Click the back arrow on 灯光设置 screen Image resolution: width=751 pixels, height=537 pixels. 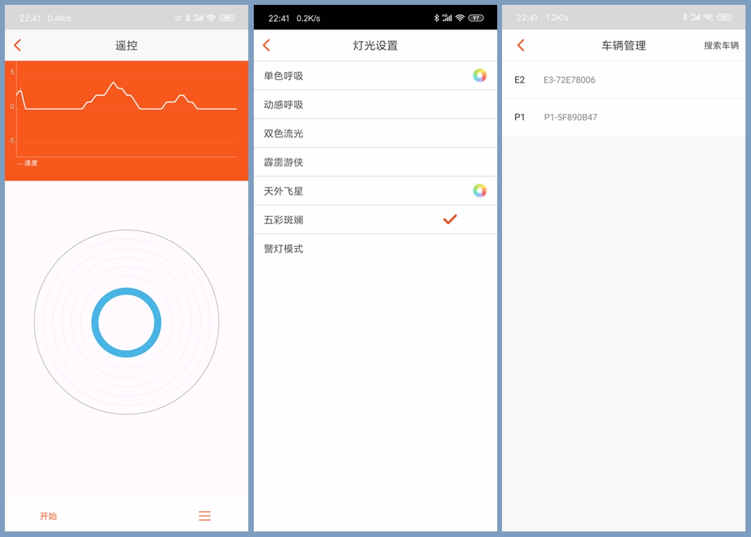point(266,44)
